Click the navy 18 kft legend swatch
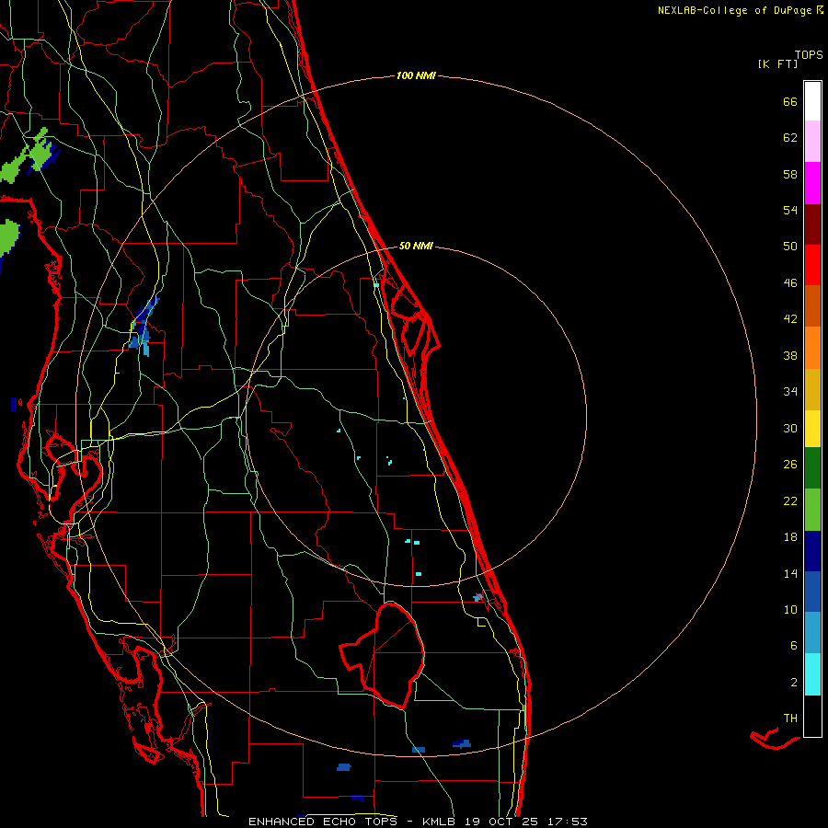This screenshot has height=828, width=828. click(x=812, y=551)
